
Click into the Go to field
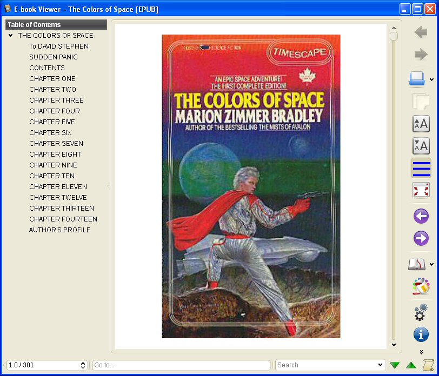181,365
